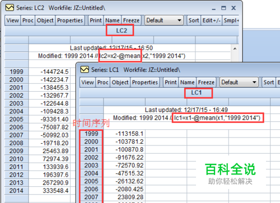Toggle Smpl+ in LC2 window
The width and height of the screenshot is (280, 203).
tap(231, 20)
